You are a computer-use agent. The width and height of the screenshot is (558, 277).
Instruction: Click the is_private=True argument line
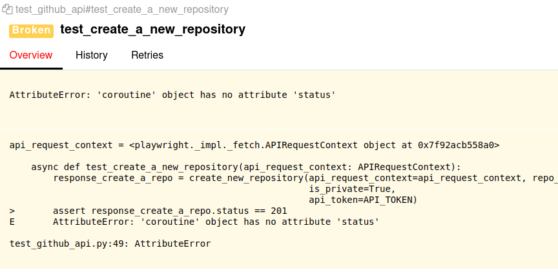pyautogui.click(x=351, y=189)
